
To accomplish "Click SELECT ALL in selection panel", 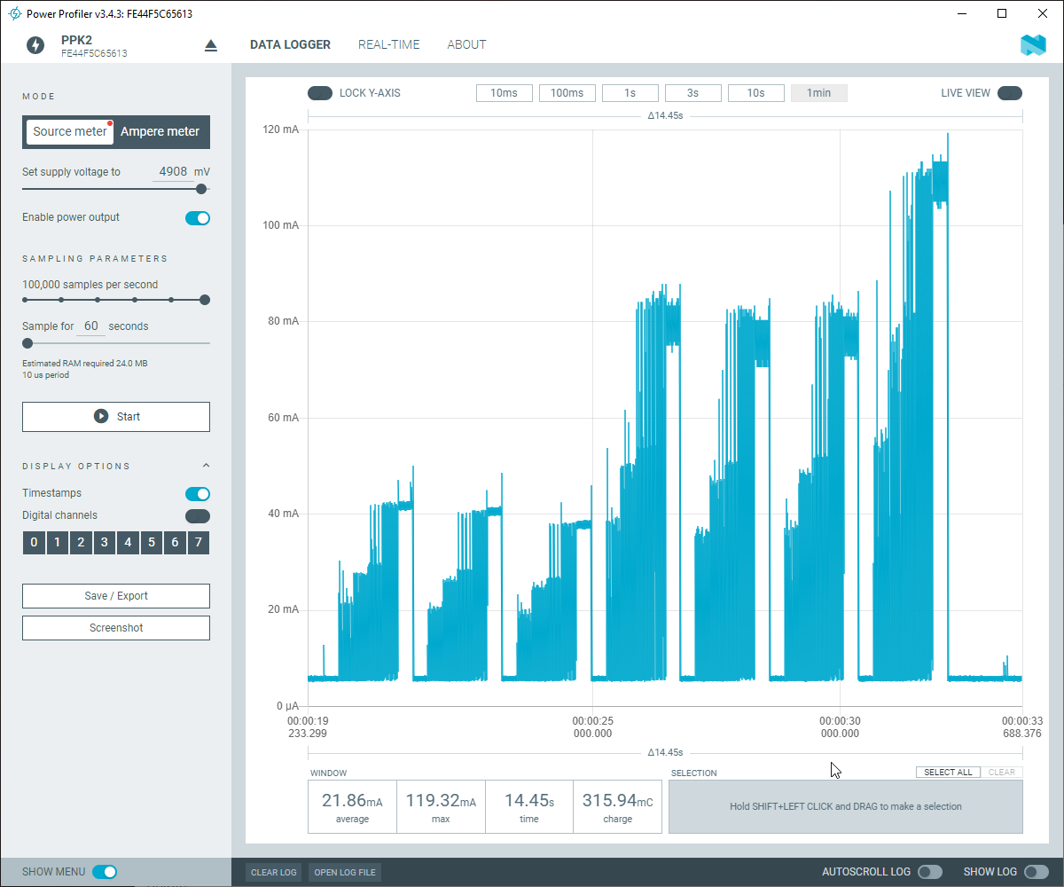I will point(948,773).
